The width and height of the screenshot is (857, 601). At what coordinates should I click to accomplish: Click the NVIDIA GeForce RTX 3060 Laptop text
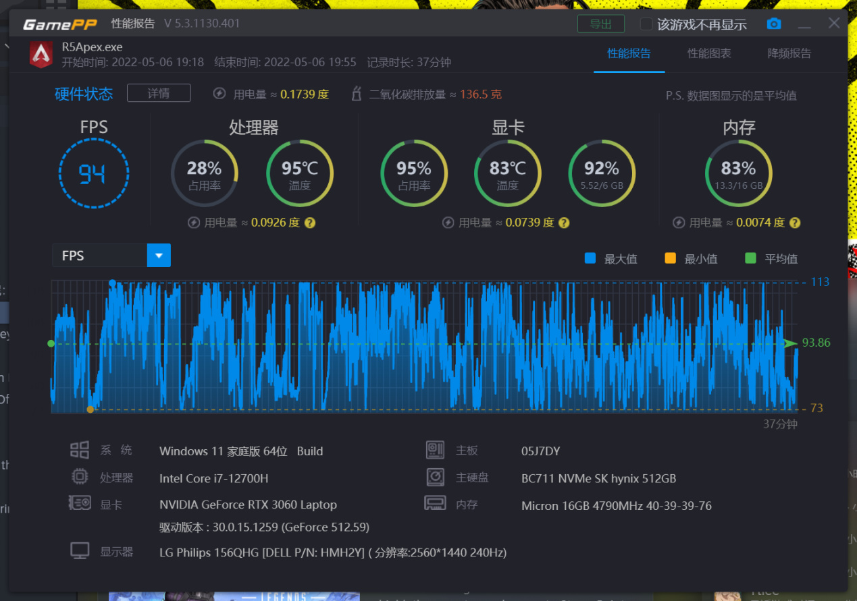point(248,505)
